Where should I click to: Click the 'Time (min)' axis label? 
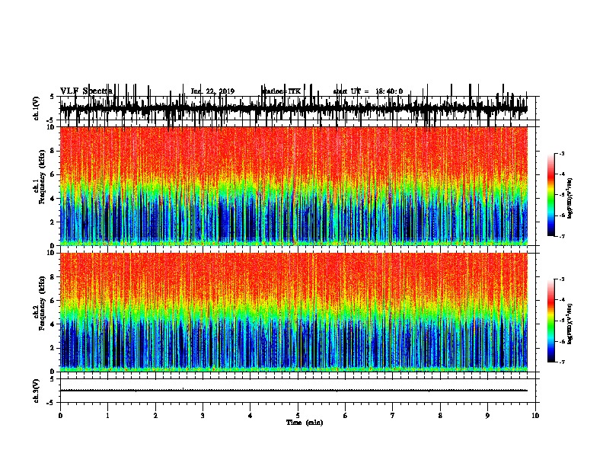click(x=305, y=423)
